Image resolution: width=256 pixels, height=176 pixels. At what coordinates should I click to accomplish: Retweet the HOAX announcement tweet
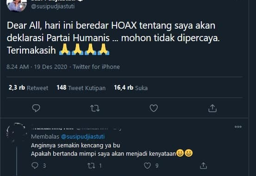click(95, 108)
